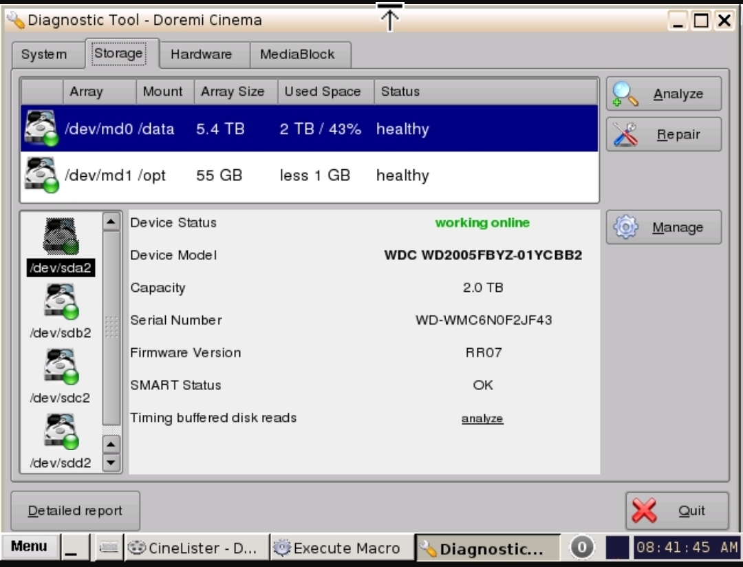
Task: Click the keyboard icon in the taskbar
Action: coord(109,548)
